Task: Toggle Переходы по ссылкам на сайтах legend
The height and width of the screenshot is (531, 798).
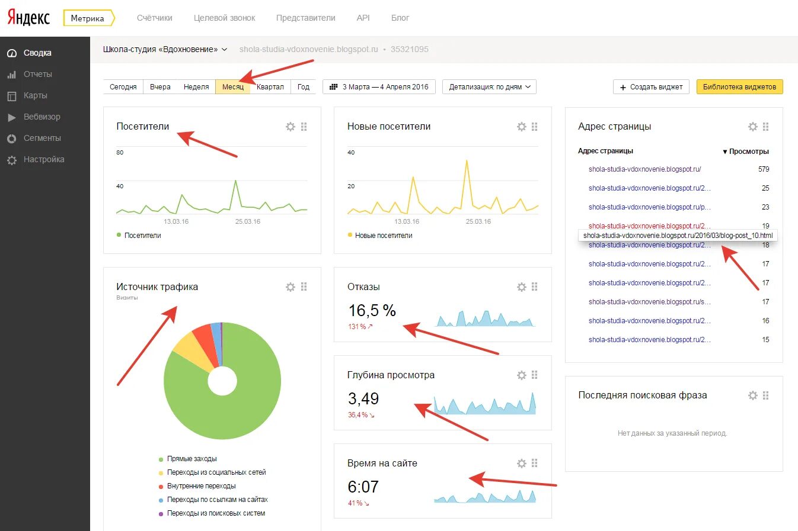Action: [x=213, y=500]
